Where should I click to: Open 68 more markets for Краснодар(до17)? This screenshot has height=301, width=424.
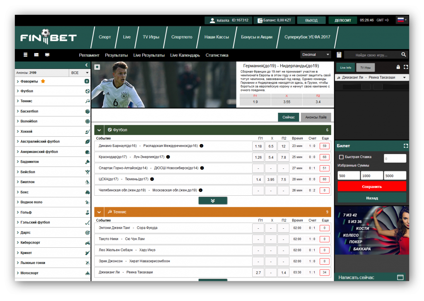(x=325, y=157)
